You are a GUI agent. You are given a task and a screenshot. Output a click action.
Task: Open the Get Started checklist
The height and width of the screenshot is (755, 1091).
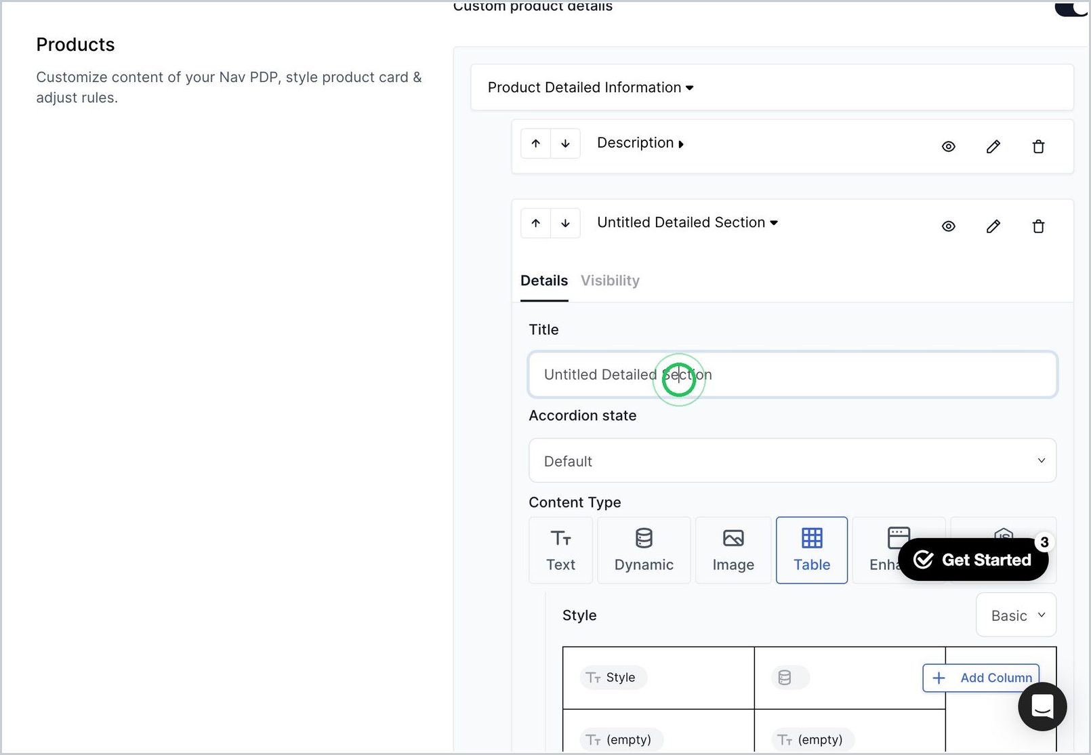973,560
